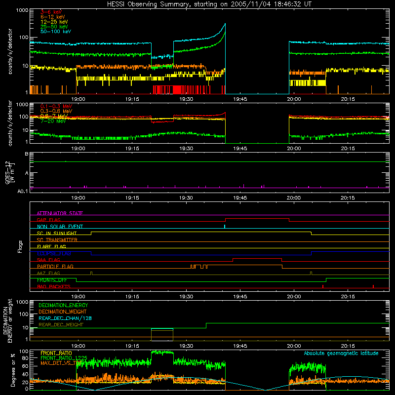Click the GAP_FLAG raised step segment
The image size is (395, 395).
pyautogui.click(x=257, y=219)
